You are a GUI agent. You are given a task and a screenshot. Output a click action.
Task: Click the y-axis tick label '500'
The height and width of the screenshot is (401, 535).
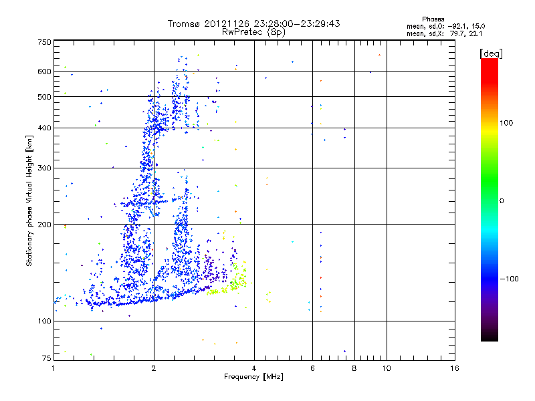[x=44, y=97]
